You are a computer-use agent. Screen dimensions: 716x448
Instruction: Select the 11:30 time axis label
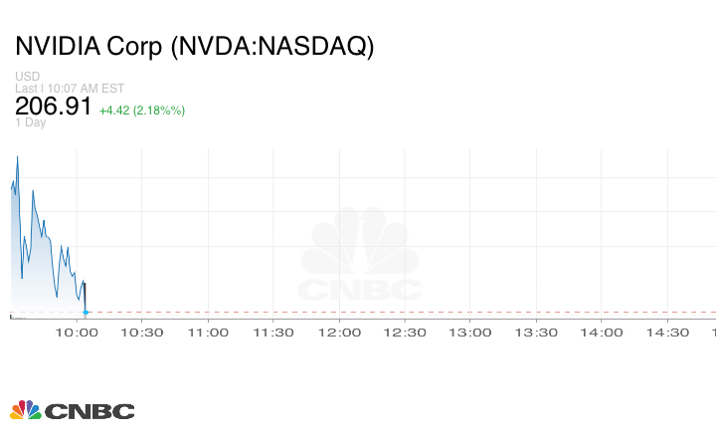tap(273, 333)
